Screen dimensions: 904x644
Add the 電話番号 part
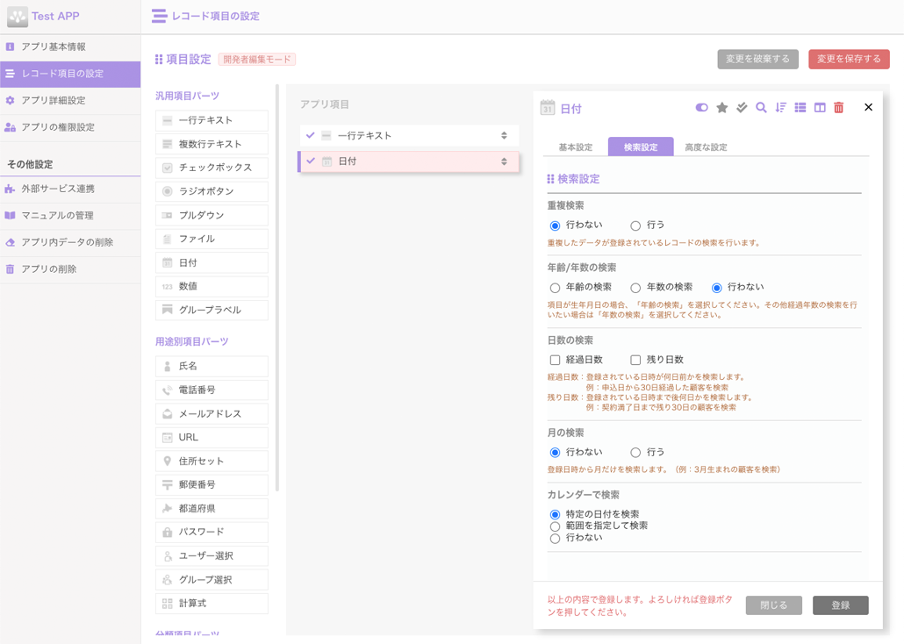pyautogui.click(x=212, y=390)
